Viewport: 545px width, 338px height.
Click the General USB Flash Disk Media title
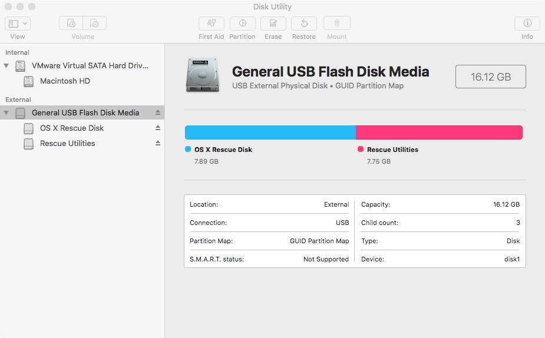tap(331, 72)
